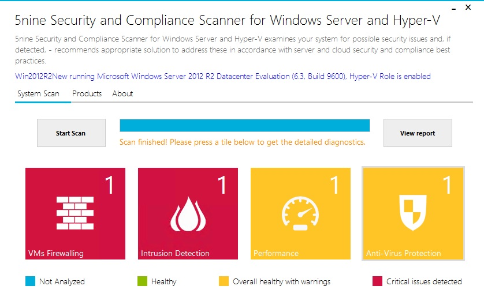Switch to the System Scan tab

point(38,93)
